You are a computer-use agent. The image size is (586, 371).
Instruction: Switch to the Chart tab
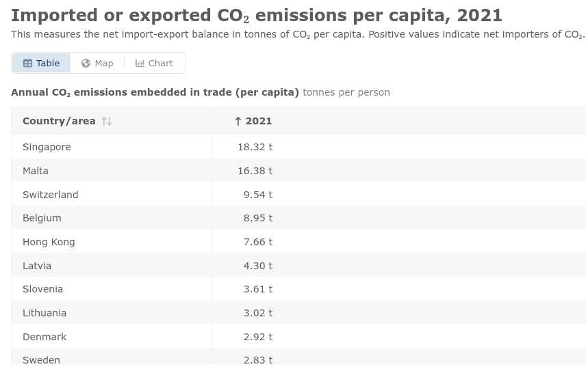155,63
